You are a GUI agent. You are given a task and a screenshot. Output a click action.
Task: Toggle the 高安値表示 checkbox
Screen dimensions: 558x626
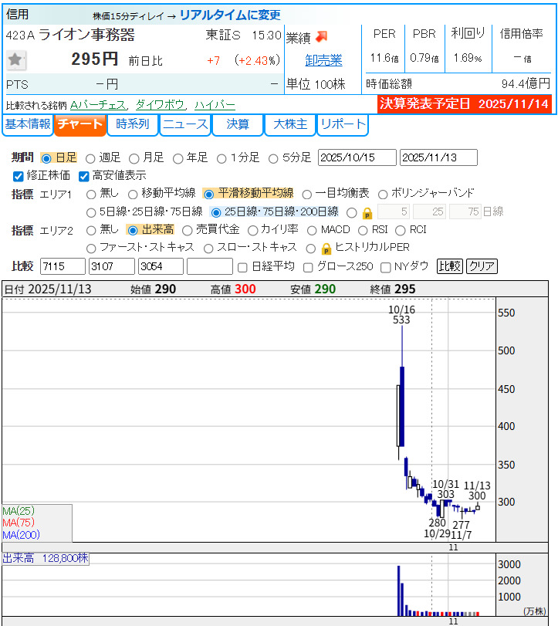coord(83,176)
